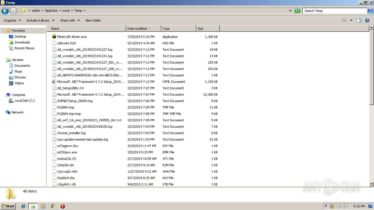Select dd_vcredist_x86_20190323191227.log file
Viewport: 374px width, 210px height.
point(85,50)
